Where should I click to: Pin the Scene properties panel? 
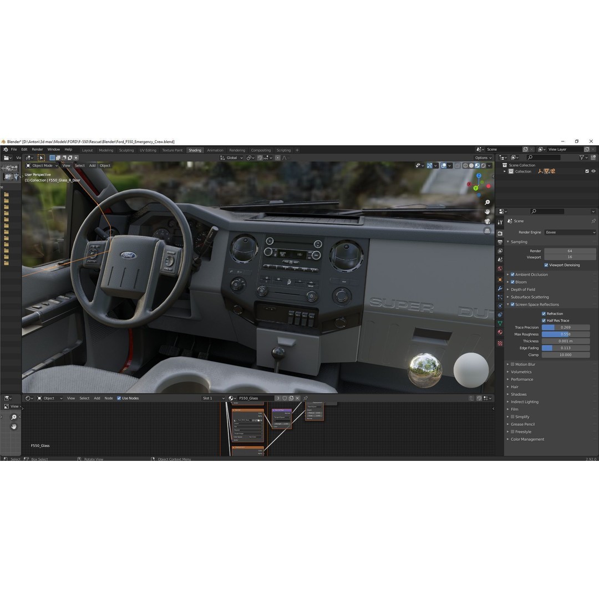pos(593,221)
